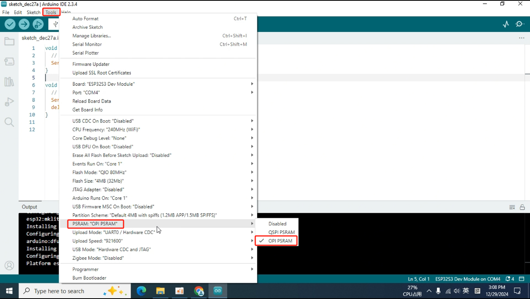
Task: Click the Upload arrow toolbar button
Action: (24, 24)
